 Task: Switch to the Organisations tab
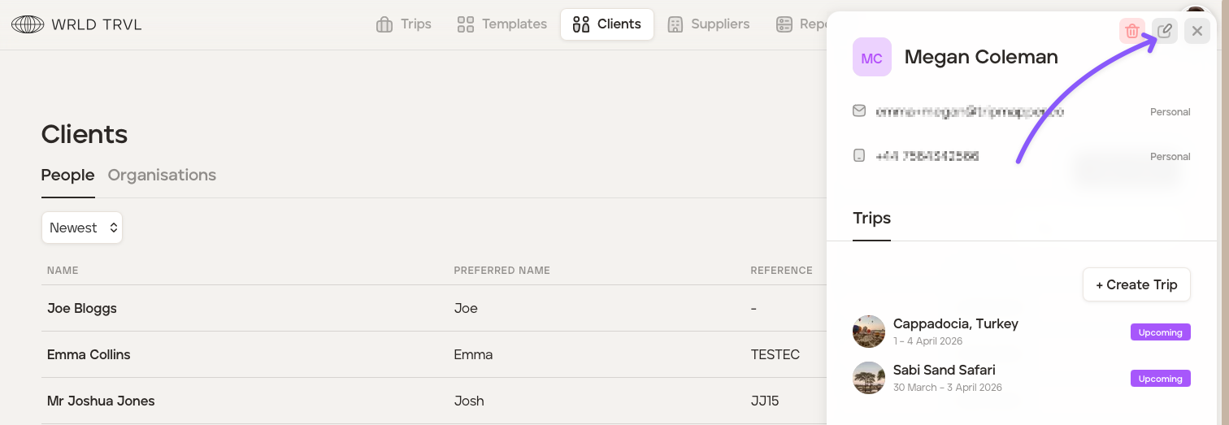[162, 176]
